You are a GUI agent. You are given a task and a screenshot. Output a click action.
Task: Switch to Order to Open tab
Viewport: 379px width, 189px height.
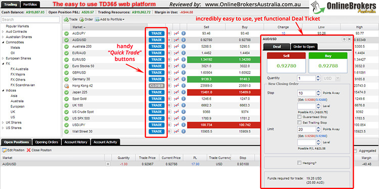[304, 47]
